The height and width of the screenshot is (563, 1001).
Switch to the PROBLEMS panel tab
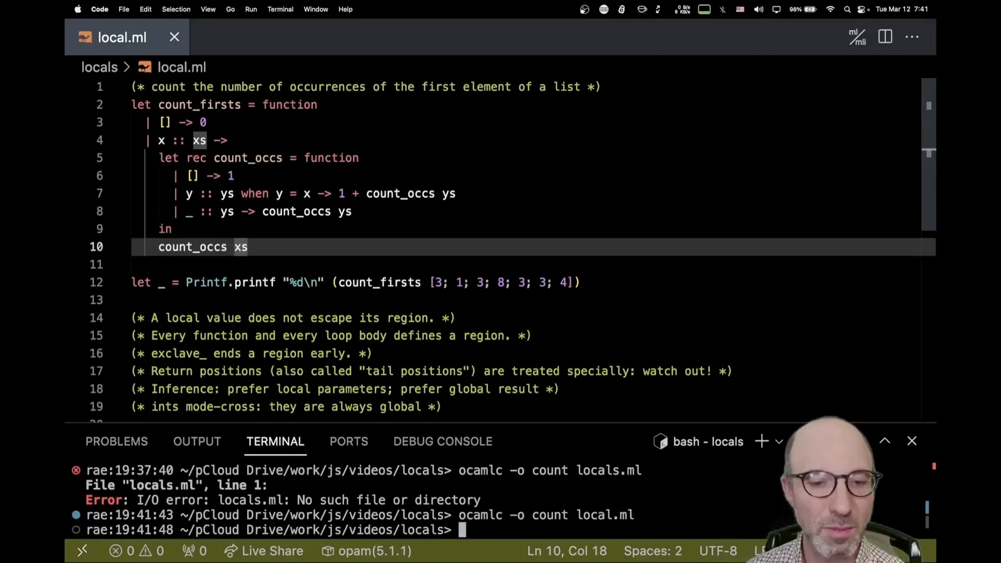117,442
